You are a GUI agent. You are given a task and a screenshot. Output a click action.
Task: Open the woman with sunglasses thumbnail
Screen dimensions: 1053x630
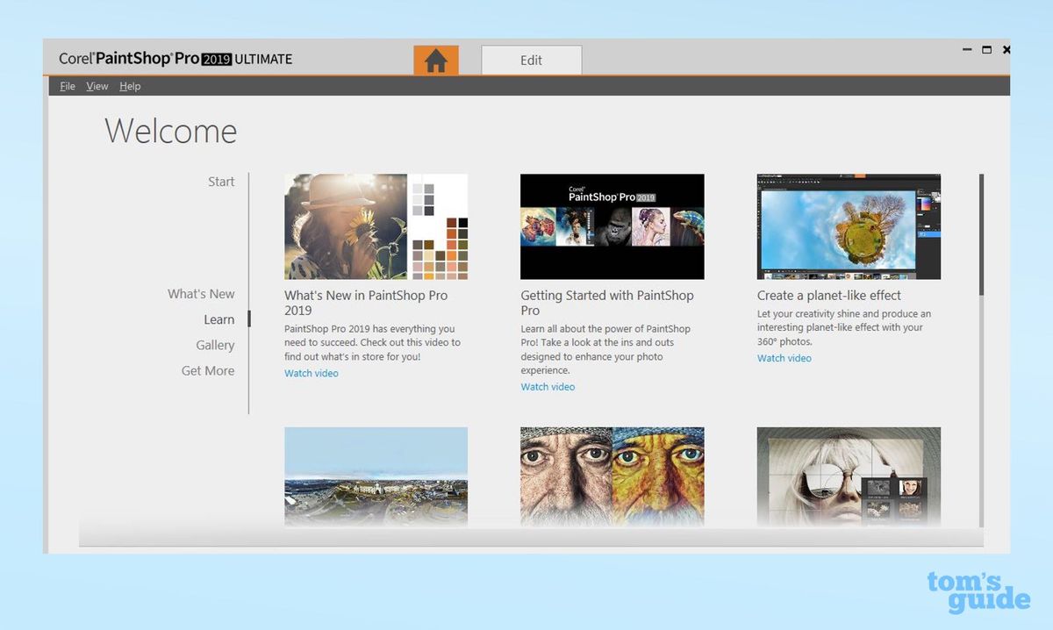[849, 476]
